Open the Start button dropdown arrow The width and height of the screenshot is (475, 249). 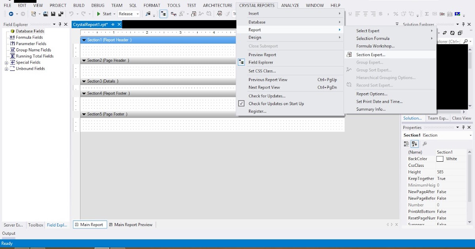point(114,14)
